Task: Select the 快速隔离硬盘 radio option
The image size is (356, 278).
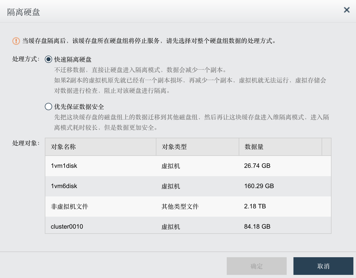Action: (x=48, y=59)
